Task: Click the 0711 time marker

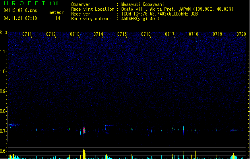Action: click(27, 34)
